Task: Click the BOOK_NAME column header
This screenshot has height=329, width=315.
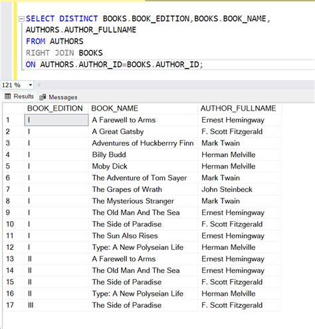Action: (143, 109)
